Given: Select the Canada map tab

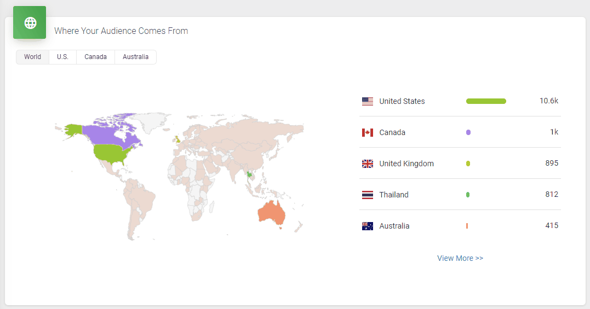Looking at the screenshot, I should pyautogui.click(x=95, y=57).
